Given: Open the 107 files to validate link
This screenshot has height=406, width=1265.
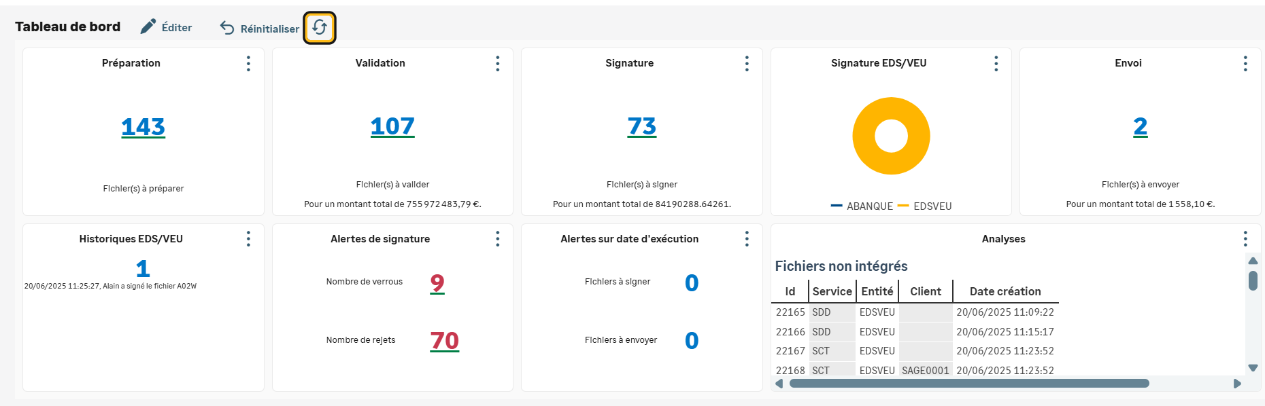Looking at the screenshot, I should [x=392, y=126].
